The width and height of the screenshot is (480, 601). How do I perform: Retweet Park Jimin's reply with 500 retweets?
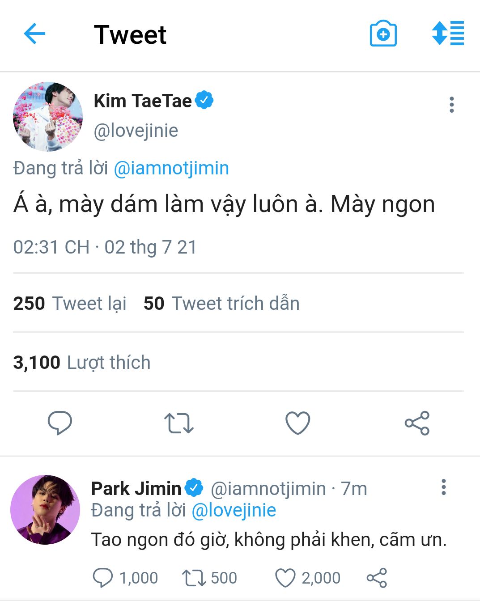[x=194, y=578]
